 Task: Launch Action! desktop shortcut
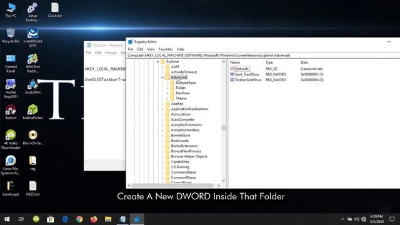tap(11, 112)
